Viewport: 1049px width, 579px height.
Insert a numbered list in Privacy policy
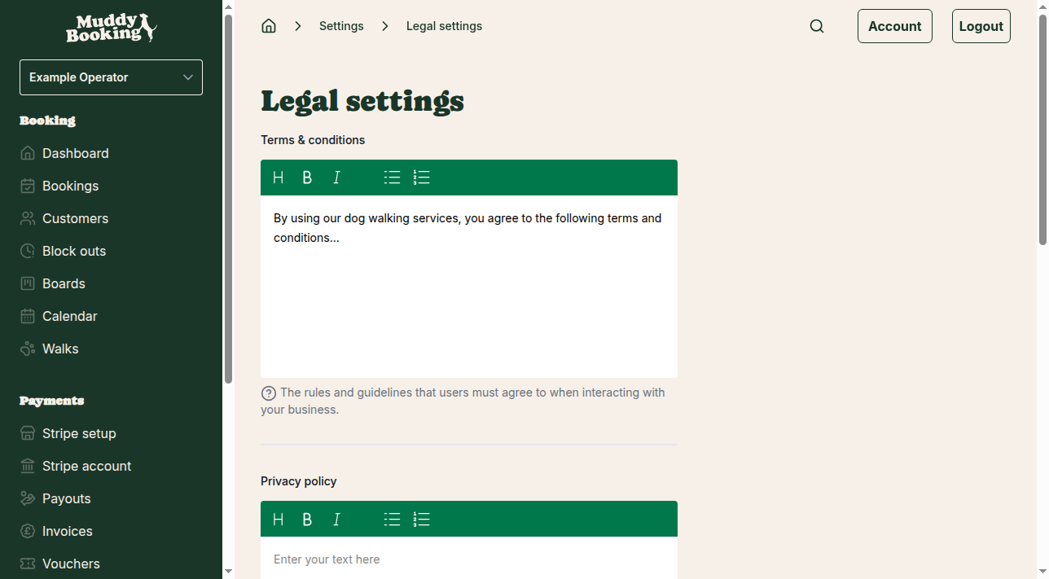(x=421, y=519)
